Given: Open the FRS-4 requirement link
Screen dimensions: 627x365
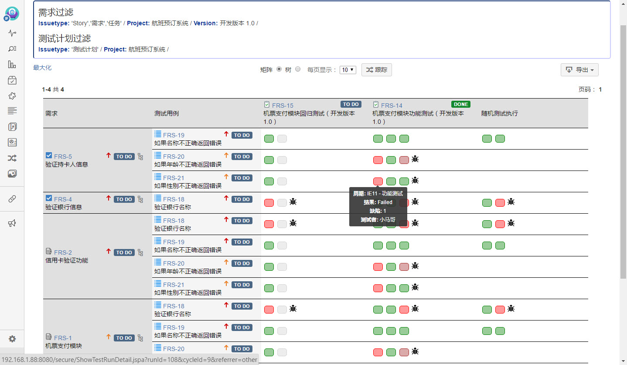Looking at the screenshot, I should (x=63, y=199).
